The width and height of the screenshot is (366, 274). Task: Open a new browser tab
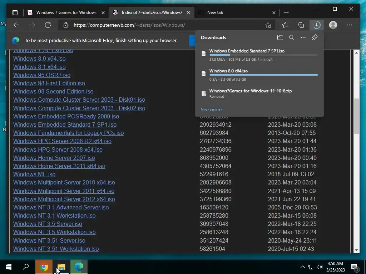tap(286, 12)
